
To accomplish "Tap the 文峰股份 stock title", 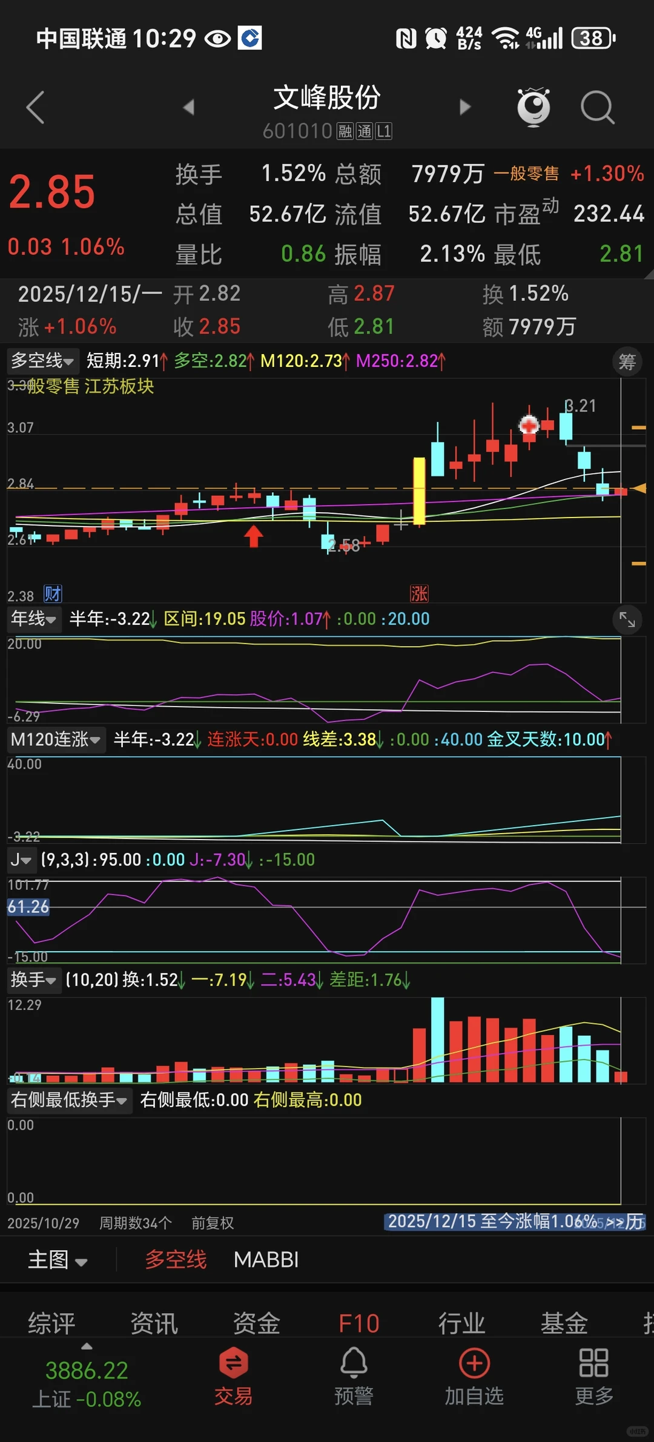I will 327,97.
